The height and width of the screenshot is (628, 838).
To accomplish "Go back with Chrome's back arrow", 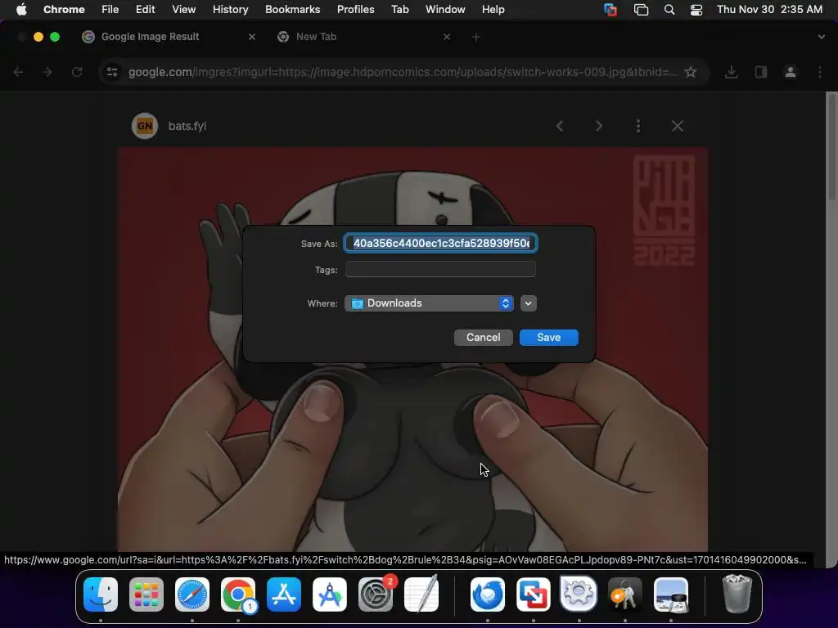I will click(18, 72).
